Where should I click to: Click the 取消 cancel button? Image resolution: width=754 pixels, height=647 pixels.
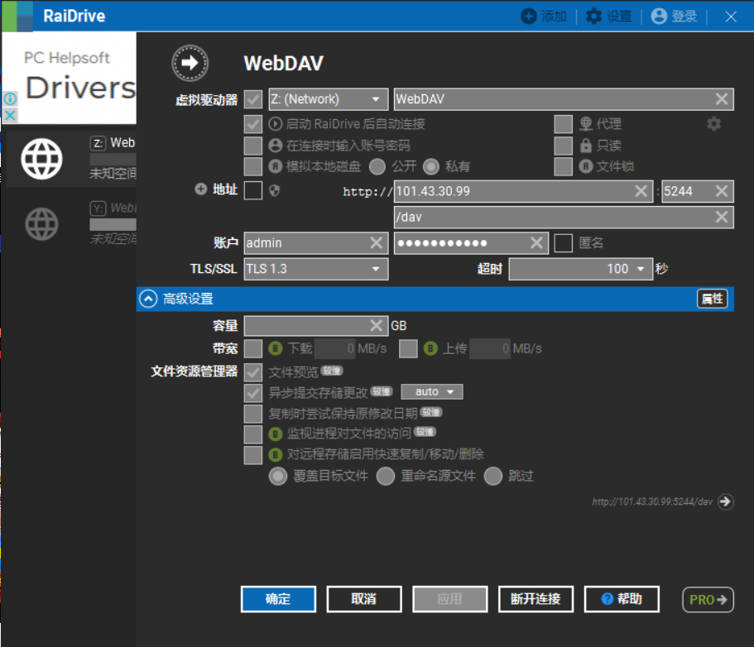(x=364, y=599)
